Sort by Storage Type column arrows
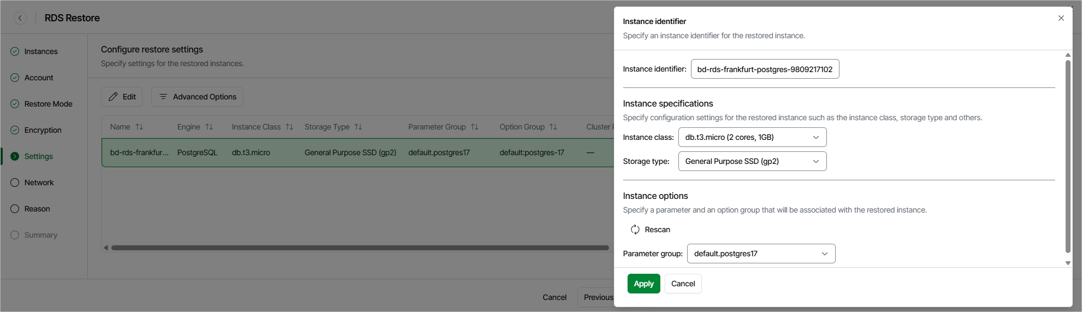 point(358,127)
